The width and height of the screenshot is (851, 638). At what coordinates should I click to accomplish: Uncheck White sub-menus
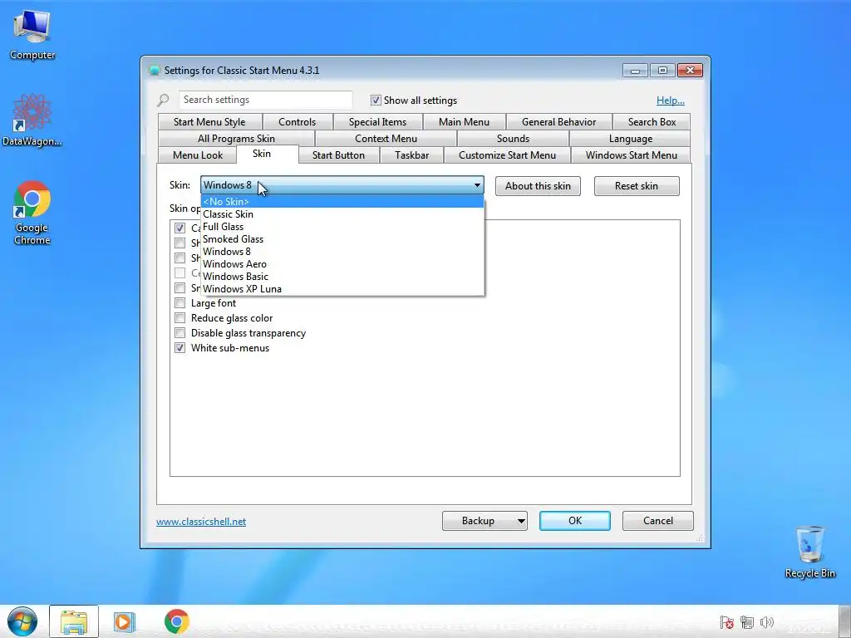click(180, 348)
